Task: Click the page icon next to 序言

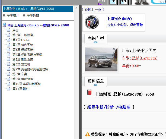Action: pos(9,30)
